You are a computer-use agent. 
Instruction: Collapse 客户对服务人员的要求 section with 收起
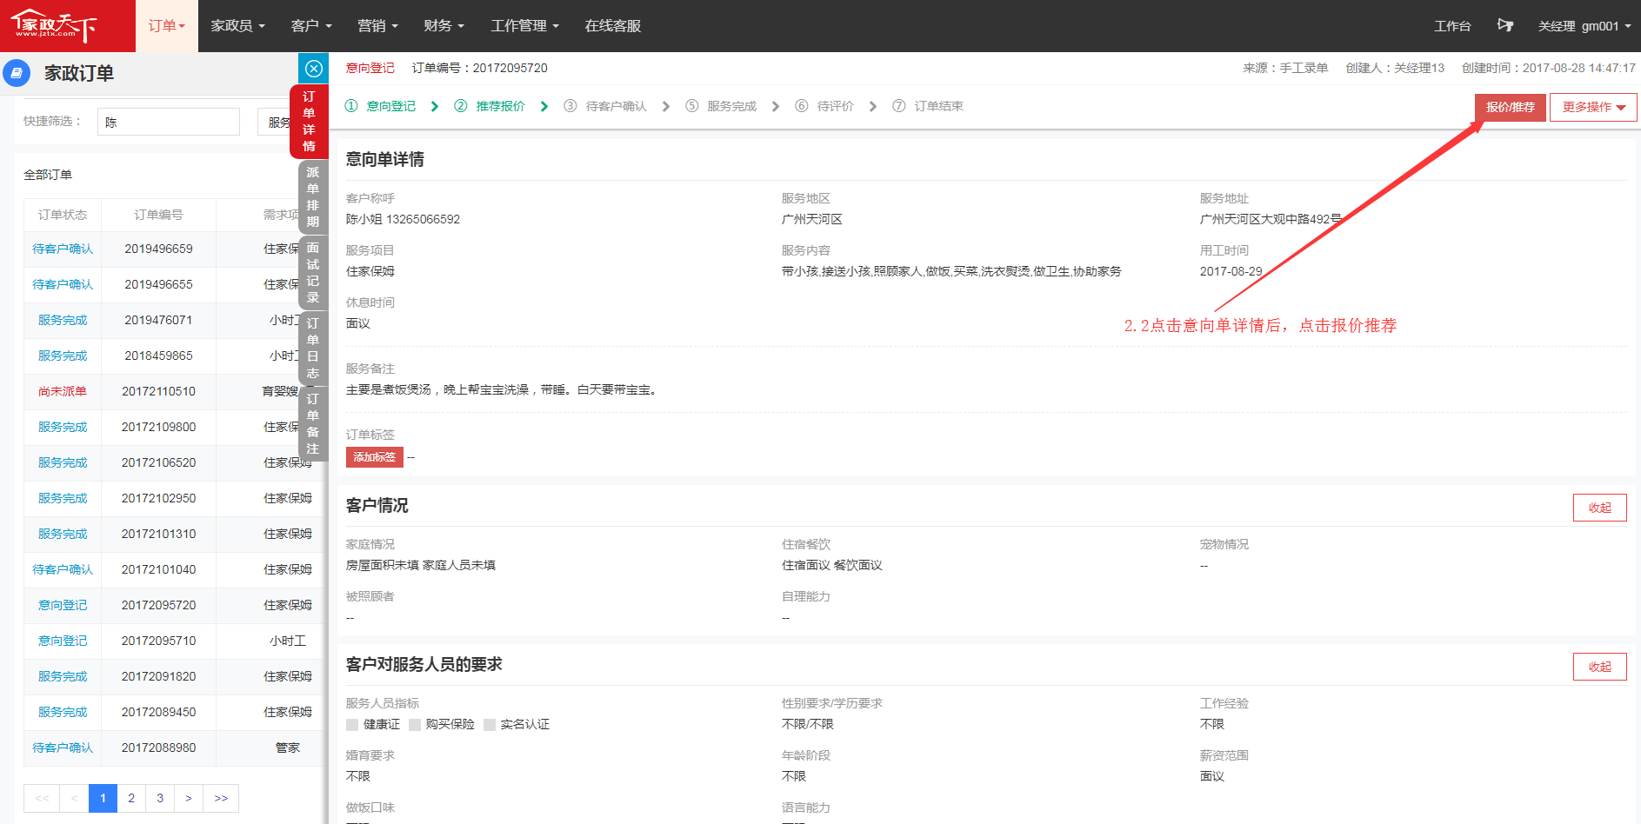click(1599, 667)
